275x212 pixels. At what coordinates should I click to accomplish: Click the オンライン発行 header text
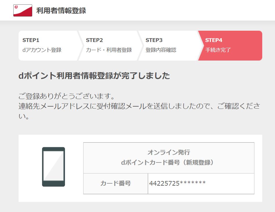[x=169, y=152]
